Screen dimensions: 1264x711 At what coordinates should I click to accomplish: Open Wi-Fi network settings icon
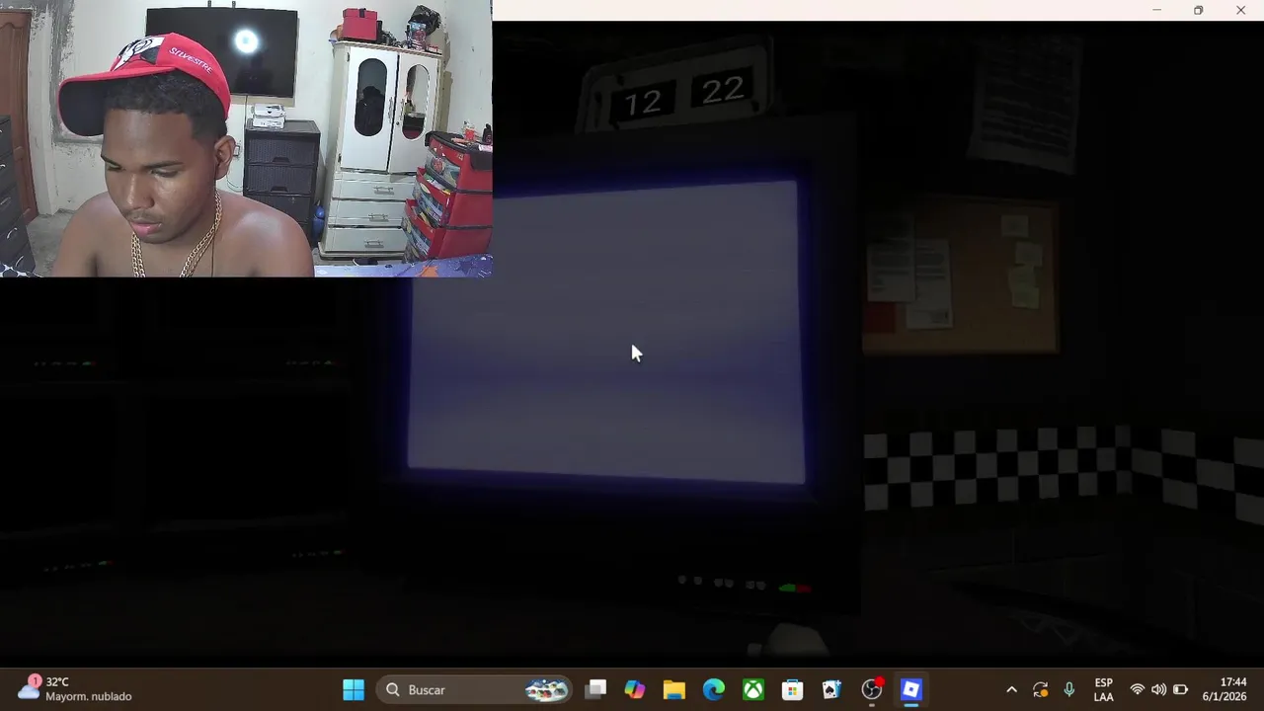click(x=1138, y=689)
